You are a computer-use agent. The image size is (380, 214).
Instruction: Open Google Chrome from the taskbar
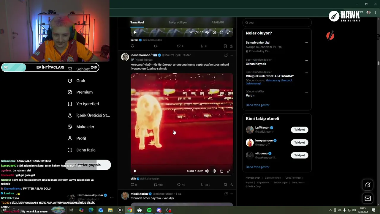point(130,210)
